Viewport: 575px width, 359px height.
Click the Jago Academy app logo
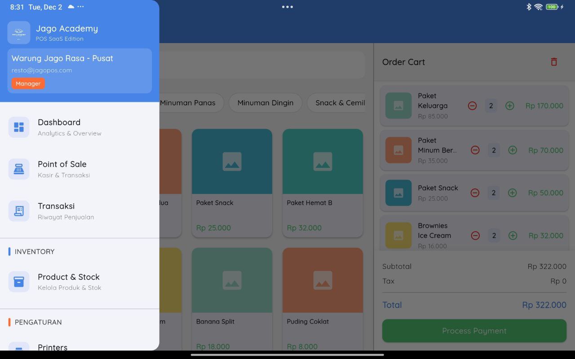coord(19,32)
